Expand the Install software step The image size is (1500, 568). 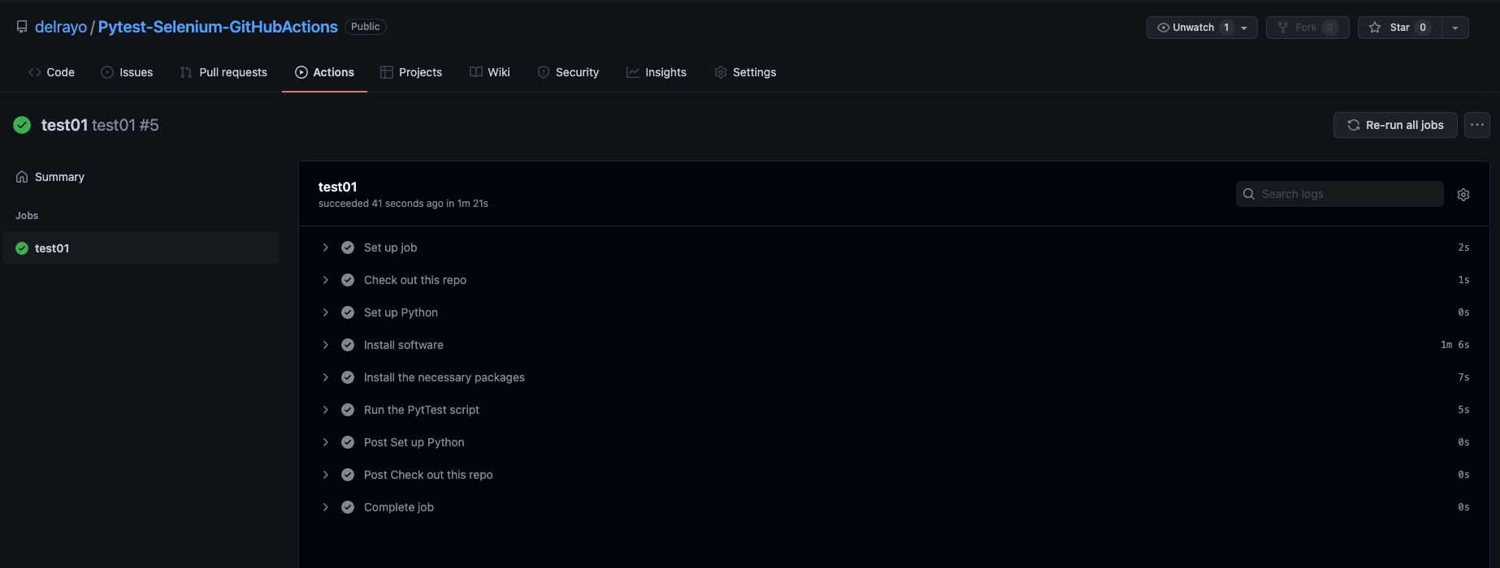326,345
